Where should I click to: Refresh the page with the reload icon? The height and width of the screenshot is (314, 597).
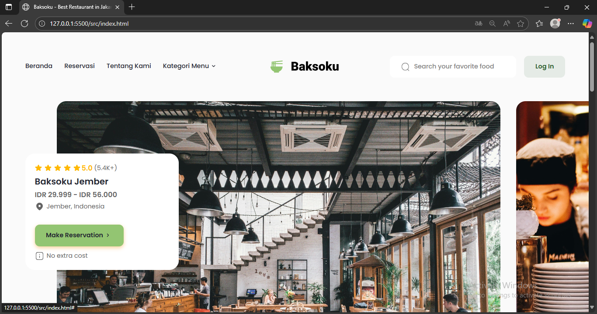(x=24, y=24)
